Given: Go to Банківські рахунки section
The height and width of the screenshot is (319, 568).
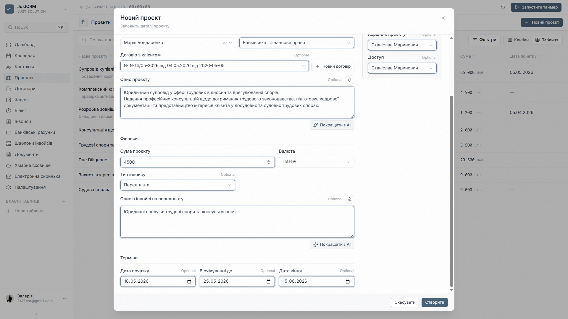Looking at the screenshot, I should 36,132.
